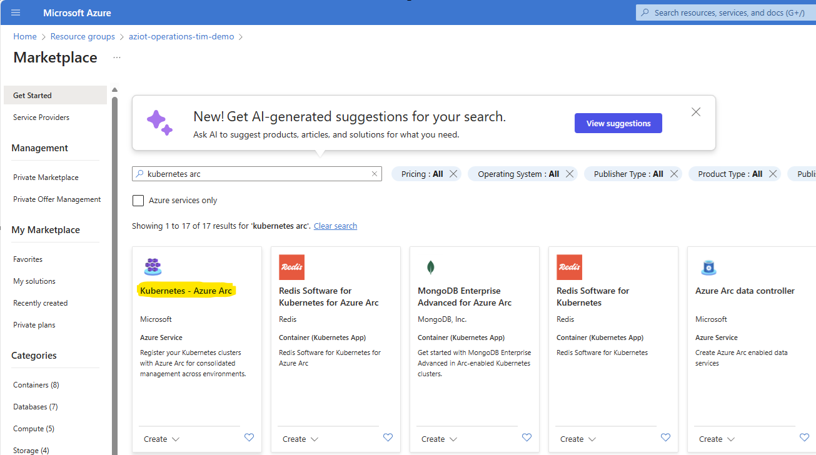Remove the Pricing : All filter
The width and height of the screenshot is (816, 455).
[x=453, y=174]
